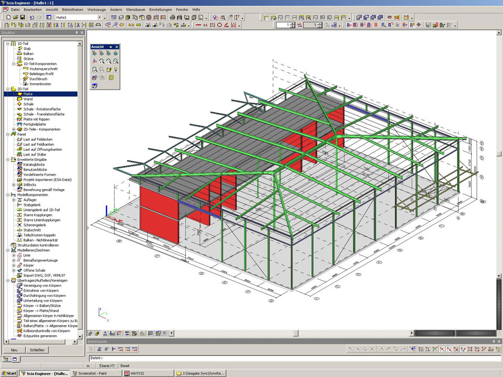
Task: Collapse the 1D-Teil tree node
Action: (x=7, y=43)
